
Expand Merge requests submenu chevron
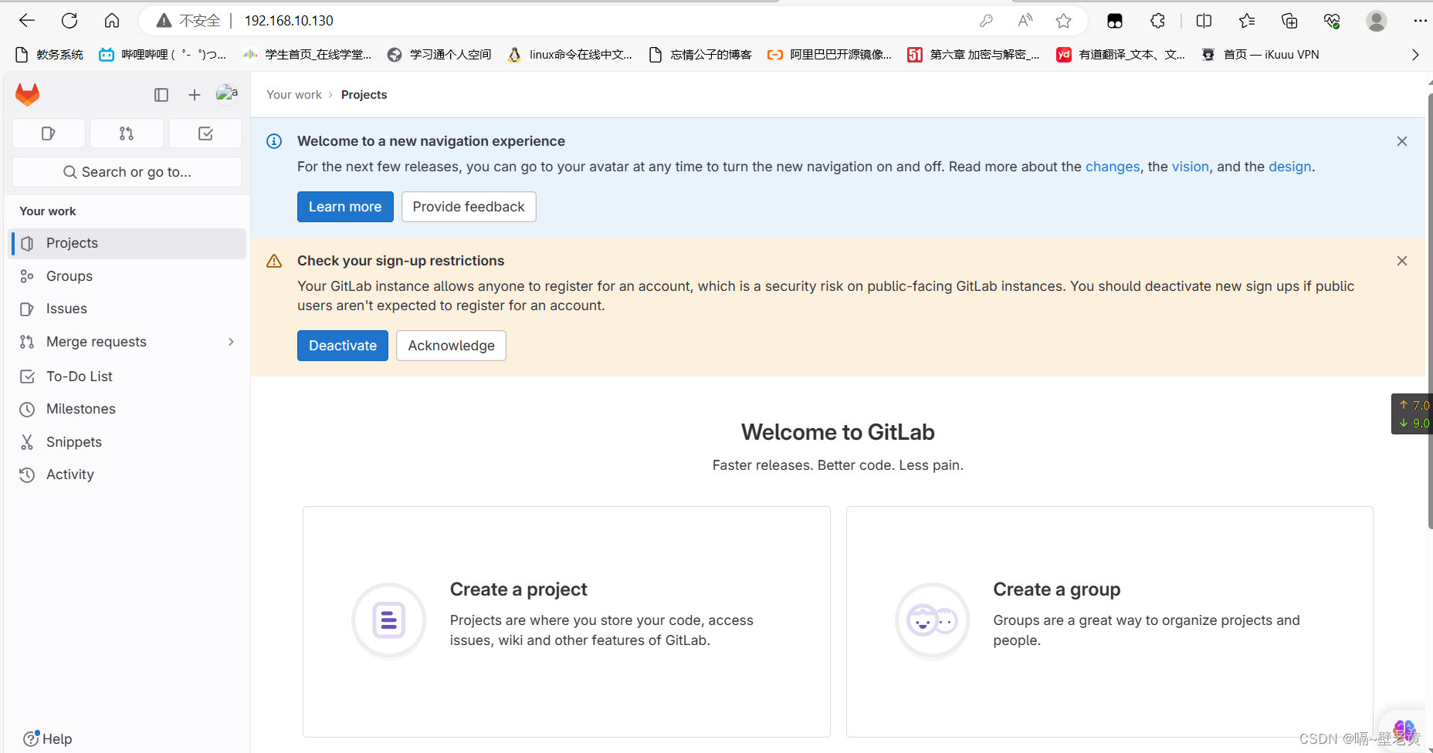(x=231, y=342)
